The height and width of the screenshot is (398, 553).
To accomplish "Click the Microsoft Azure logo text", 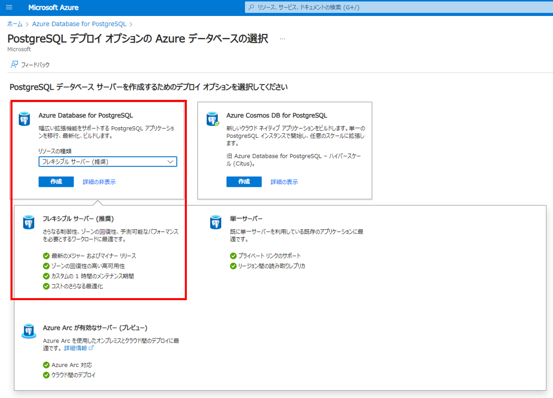I will pos(53,7).
